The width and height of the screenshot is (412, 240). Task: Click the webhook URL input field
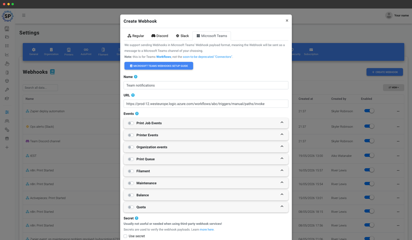tap(206, 104)
